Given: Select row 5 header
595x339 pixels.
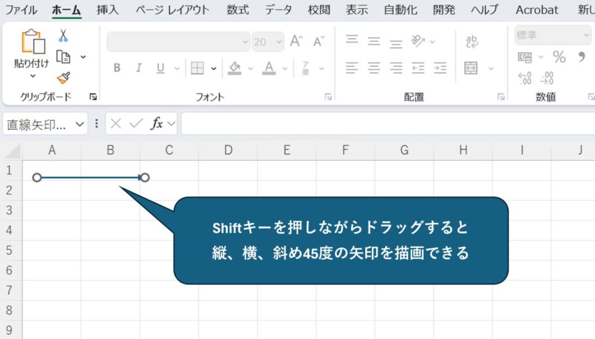Looking at the screenshot, I should [x=9, y=250].
